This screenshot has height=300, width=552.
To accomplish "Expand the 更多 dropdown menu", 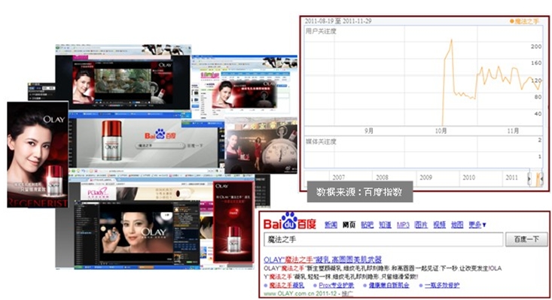I will point(477,225).
